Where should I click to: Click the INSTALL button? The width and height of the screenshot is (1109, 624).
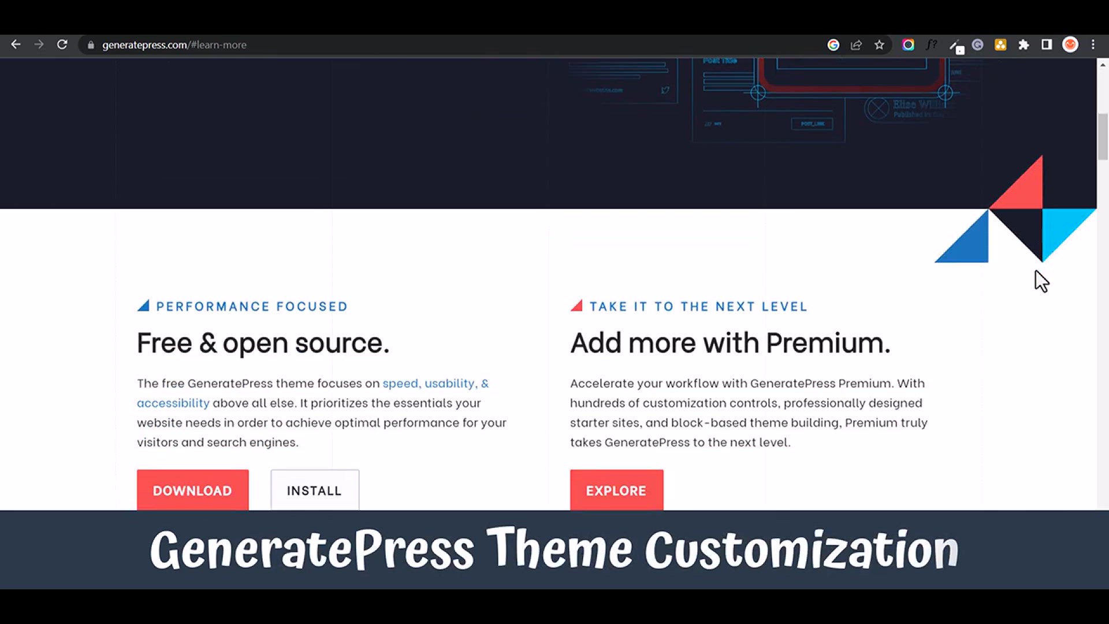click(315, 490)
